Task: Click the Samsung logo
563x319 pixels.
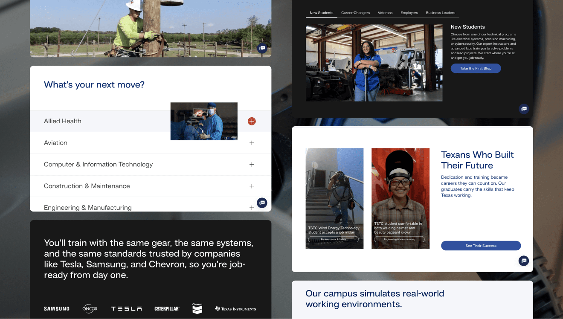Action: tap(56, 309)
